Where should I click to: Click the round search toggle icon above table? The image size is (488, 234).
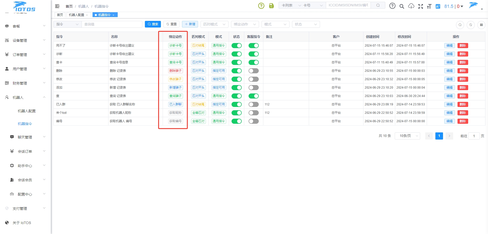(x=460, y=25)
